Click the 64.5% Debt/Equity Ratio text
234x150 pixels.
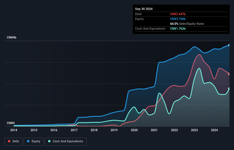click(187, 24)
